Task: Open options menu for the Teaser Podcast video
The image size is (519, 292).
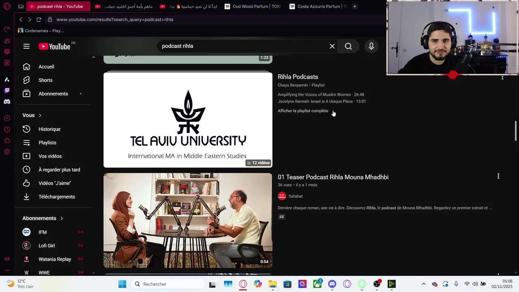Action: pyautogui.click(x=498, y=176)
